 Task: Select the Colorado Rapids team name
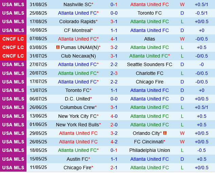[x=77, y=21]
